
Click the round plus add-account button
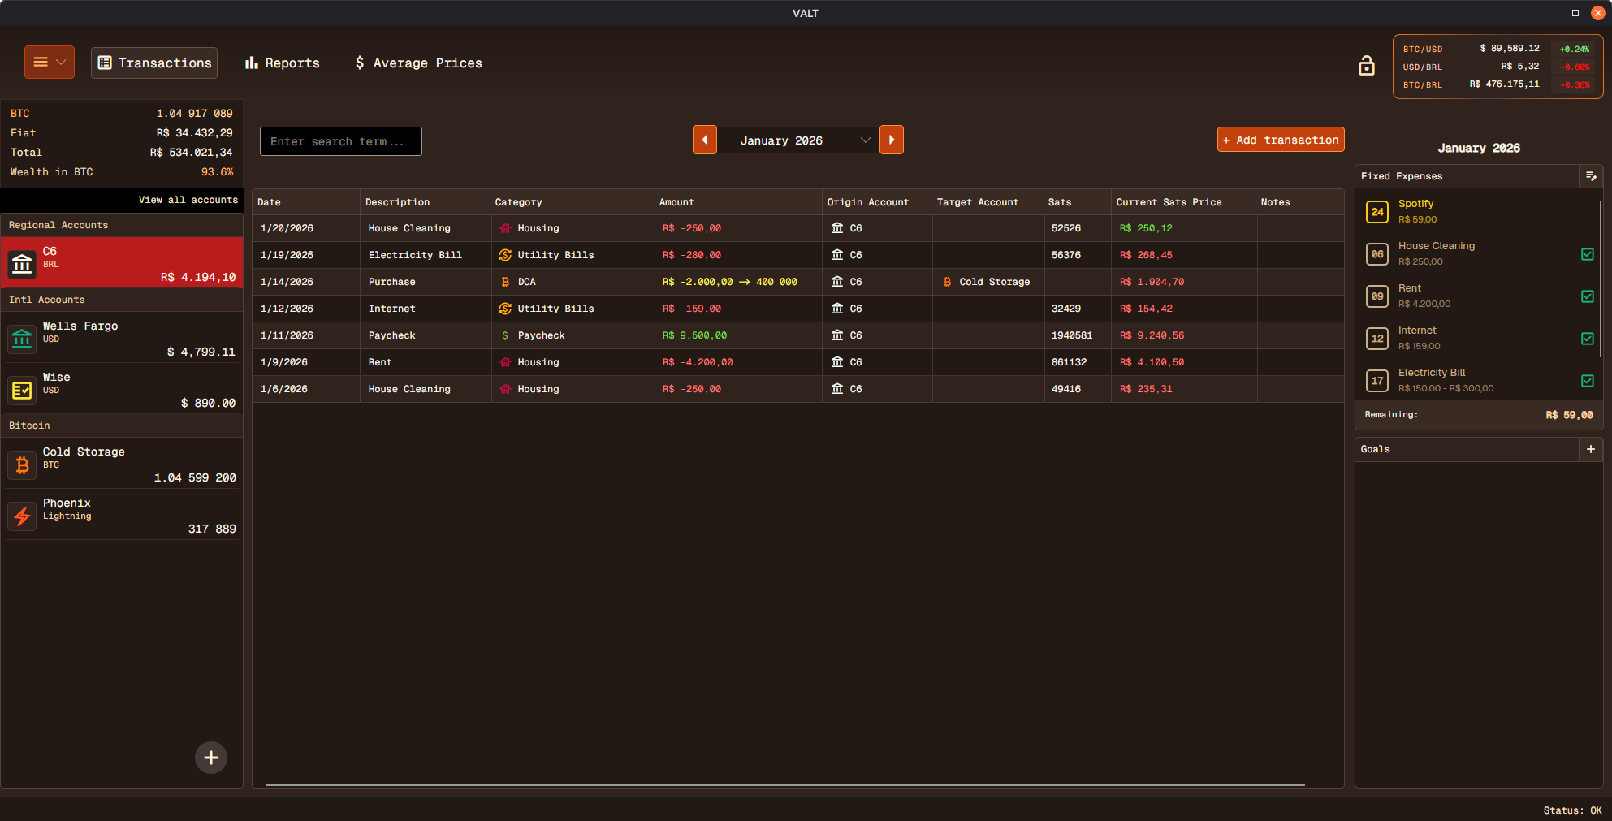click(x=211, y=758)
